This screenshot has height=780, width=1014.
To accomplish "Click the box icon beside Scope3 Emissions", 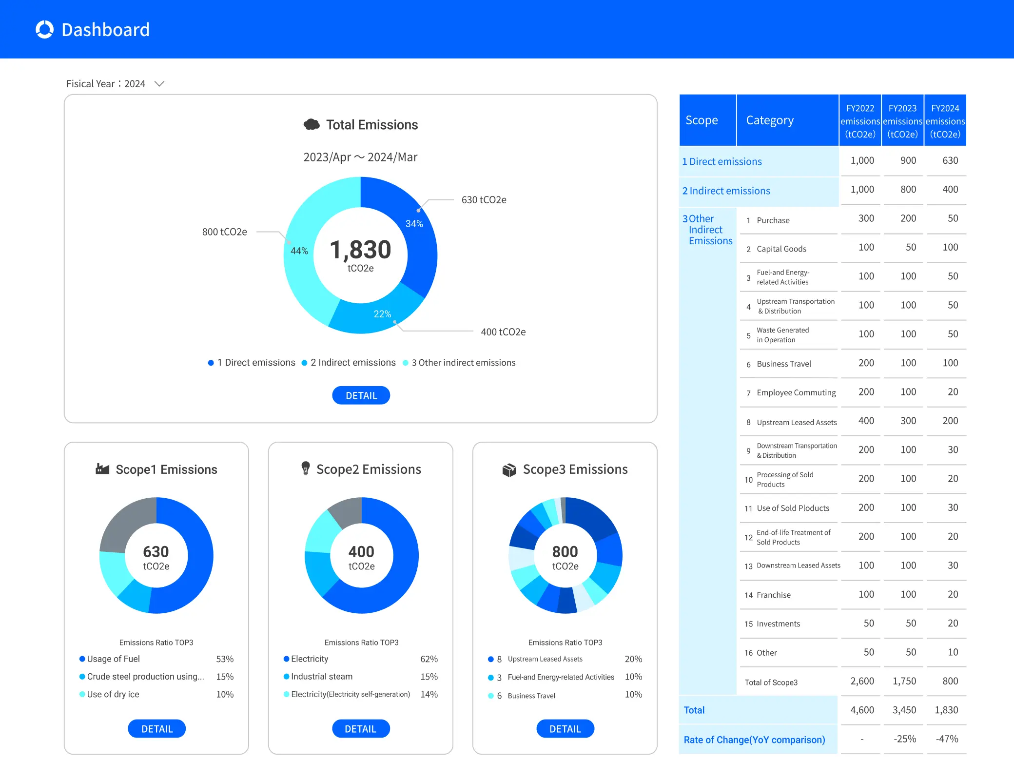I will [x=509, y=469].
